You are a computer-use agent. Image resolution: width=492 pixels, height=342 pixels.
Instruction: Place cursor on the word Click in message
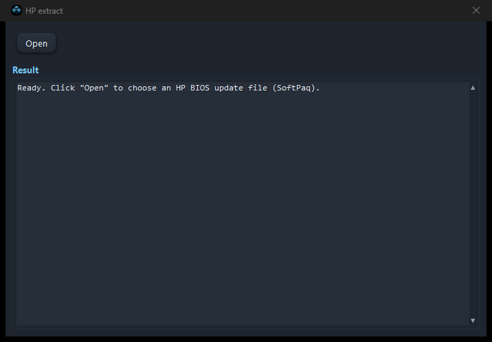pyautogui.click(x=63, y=88)
